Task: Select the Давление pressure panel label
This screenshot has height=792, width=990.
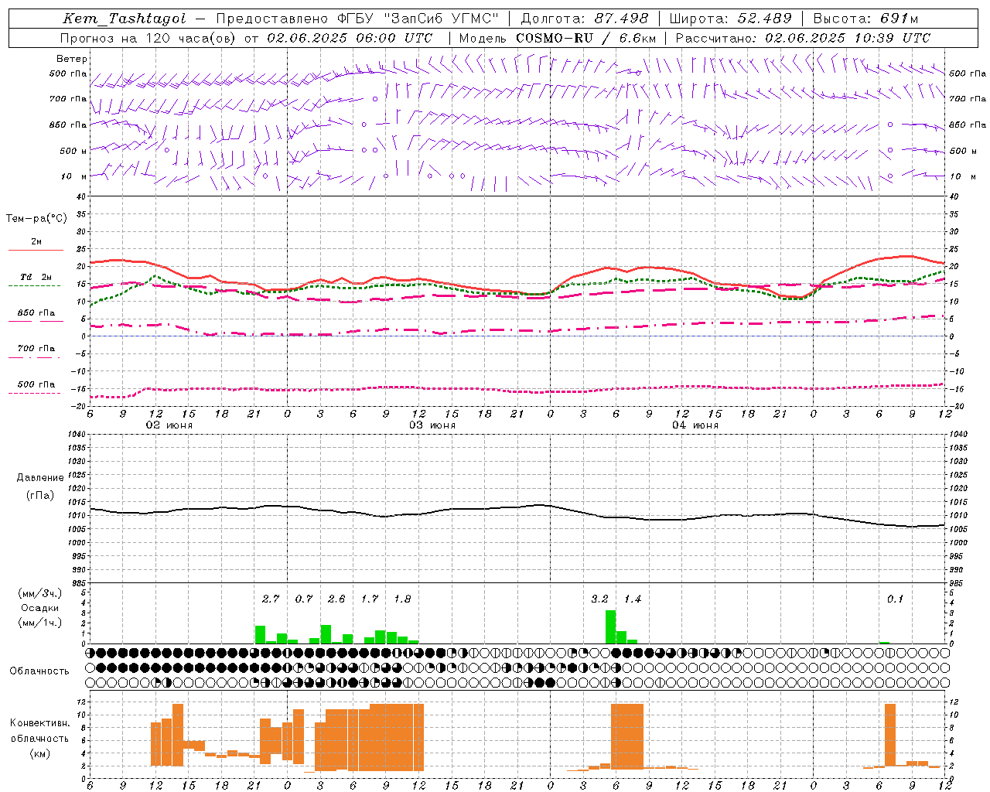Action: click(40, 478)
